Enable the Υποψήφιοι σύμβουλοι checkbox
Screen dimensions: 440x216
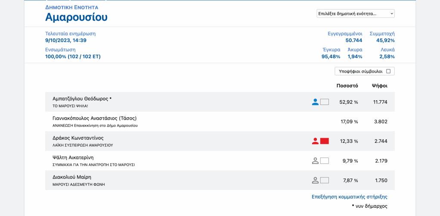[x=388, y=71]
